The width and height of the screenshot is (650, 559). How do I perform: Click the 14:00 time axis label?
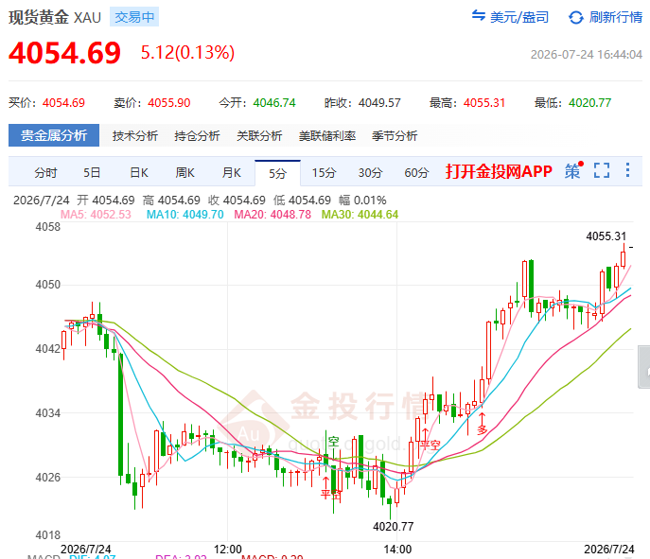[397, 549]
